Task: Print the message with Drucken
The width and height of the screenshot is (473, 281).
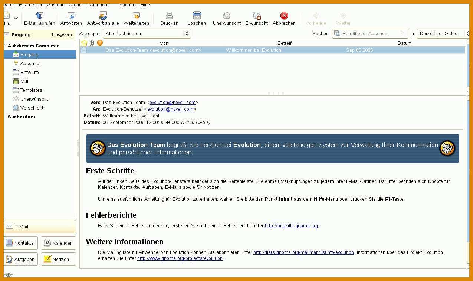Action: pos(170,16)
